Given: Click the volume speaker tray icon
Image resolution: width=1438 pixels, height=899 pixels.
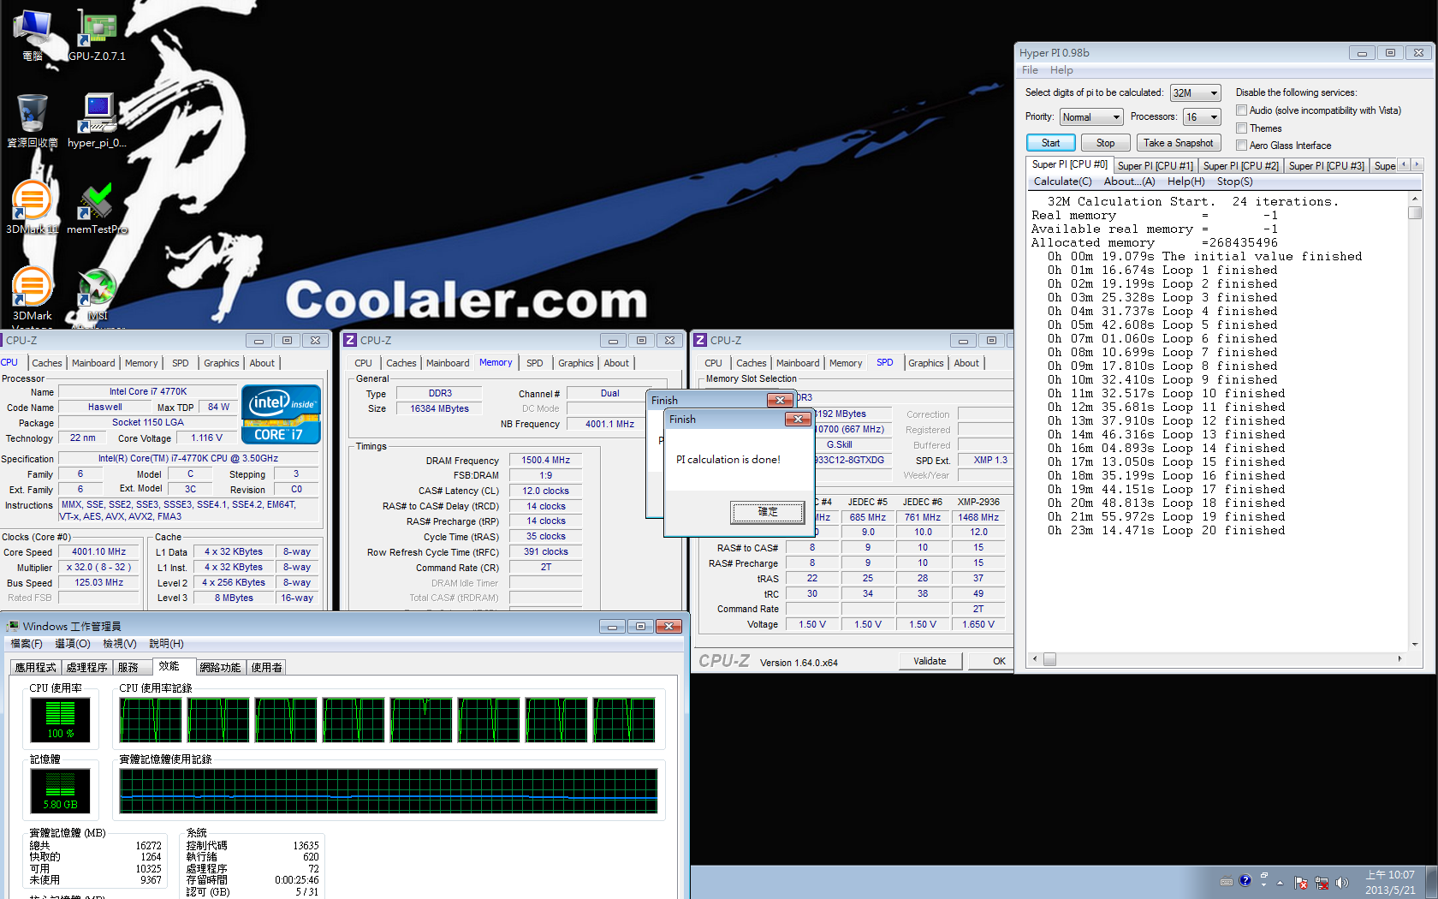Looking at the screenshot, I should [1341, 882].
